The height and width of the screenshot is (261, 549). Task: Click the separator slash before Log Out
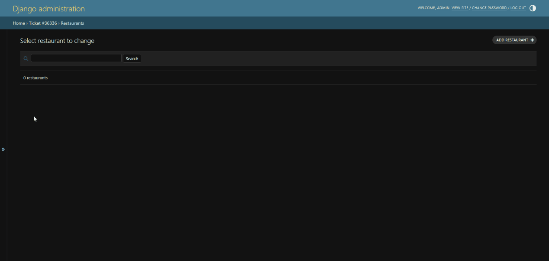click(x=508, y=8)
